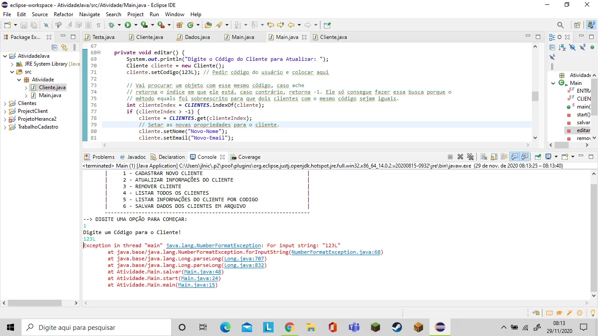Collapse all in Package Explorer
598x336 pixels.
pos(55,48)
